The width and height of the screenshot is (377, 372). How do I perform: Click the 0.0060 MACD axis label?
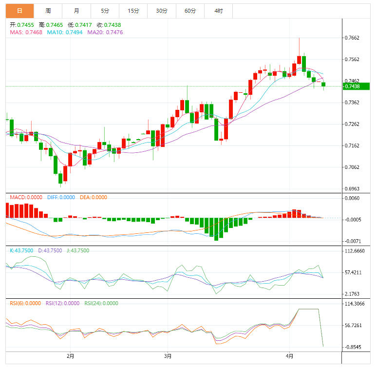(x=352, y=198)
